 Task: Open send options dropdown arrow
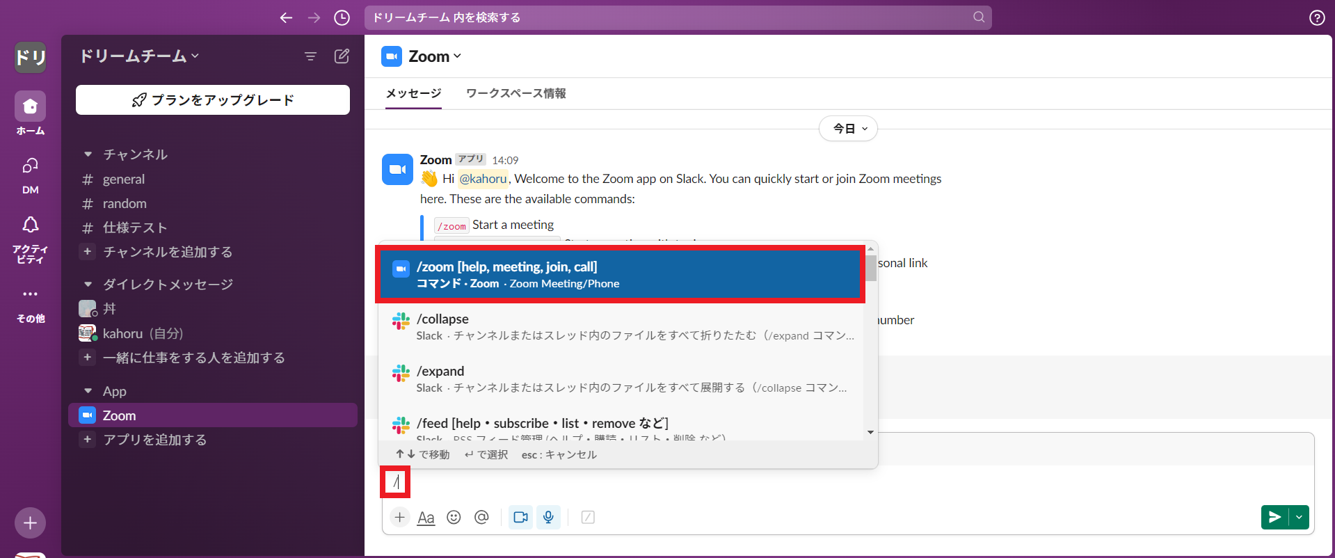coord(1299,517)
